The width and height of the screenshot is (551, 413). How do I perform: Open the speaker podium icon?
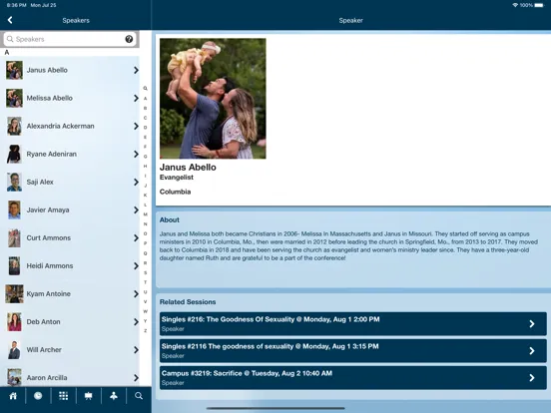(x=114, y=396)
